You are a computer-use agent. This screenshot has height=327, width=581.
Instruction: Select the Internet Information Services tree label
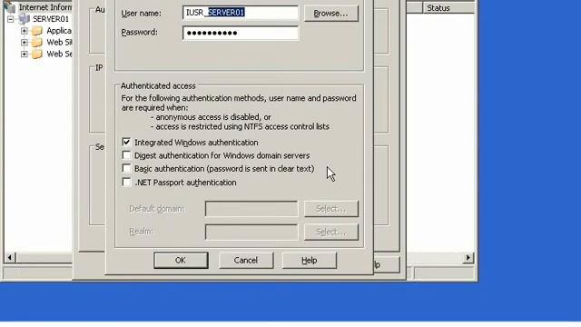coord(45,7)
